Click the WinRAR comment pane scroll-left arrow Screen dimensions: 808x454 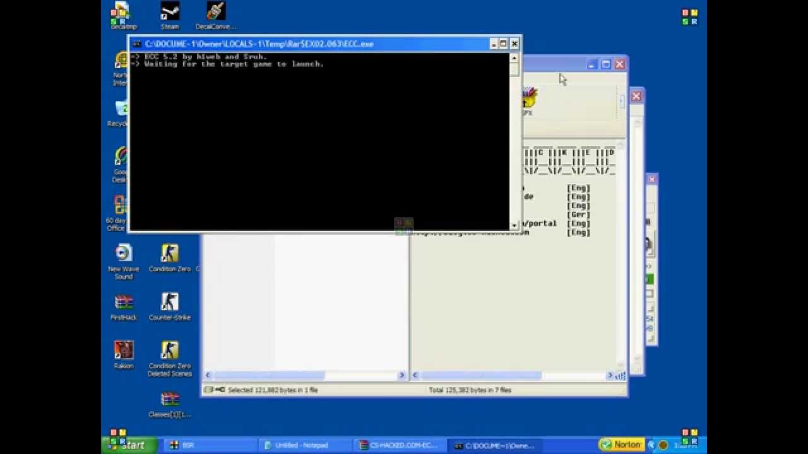(415, 375)
